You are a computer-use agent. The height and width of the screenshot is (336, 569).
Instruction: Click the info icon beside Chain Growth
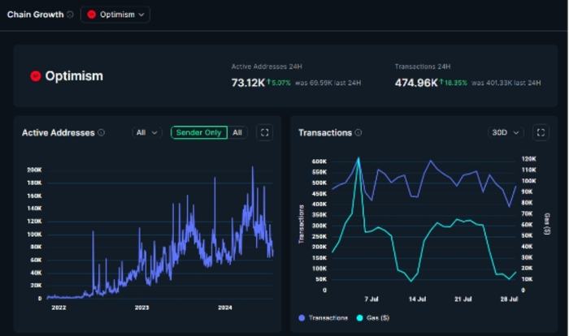coord(70,15)
